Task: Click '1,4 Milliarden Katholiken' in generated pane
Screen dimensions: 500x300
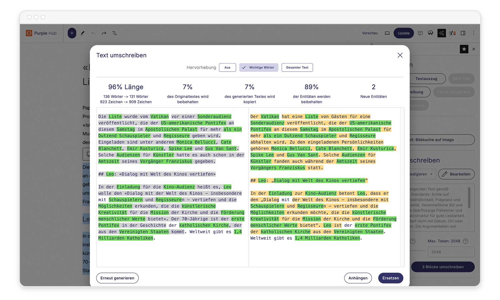Action: coord(327,238)
